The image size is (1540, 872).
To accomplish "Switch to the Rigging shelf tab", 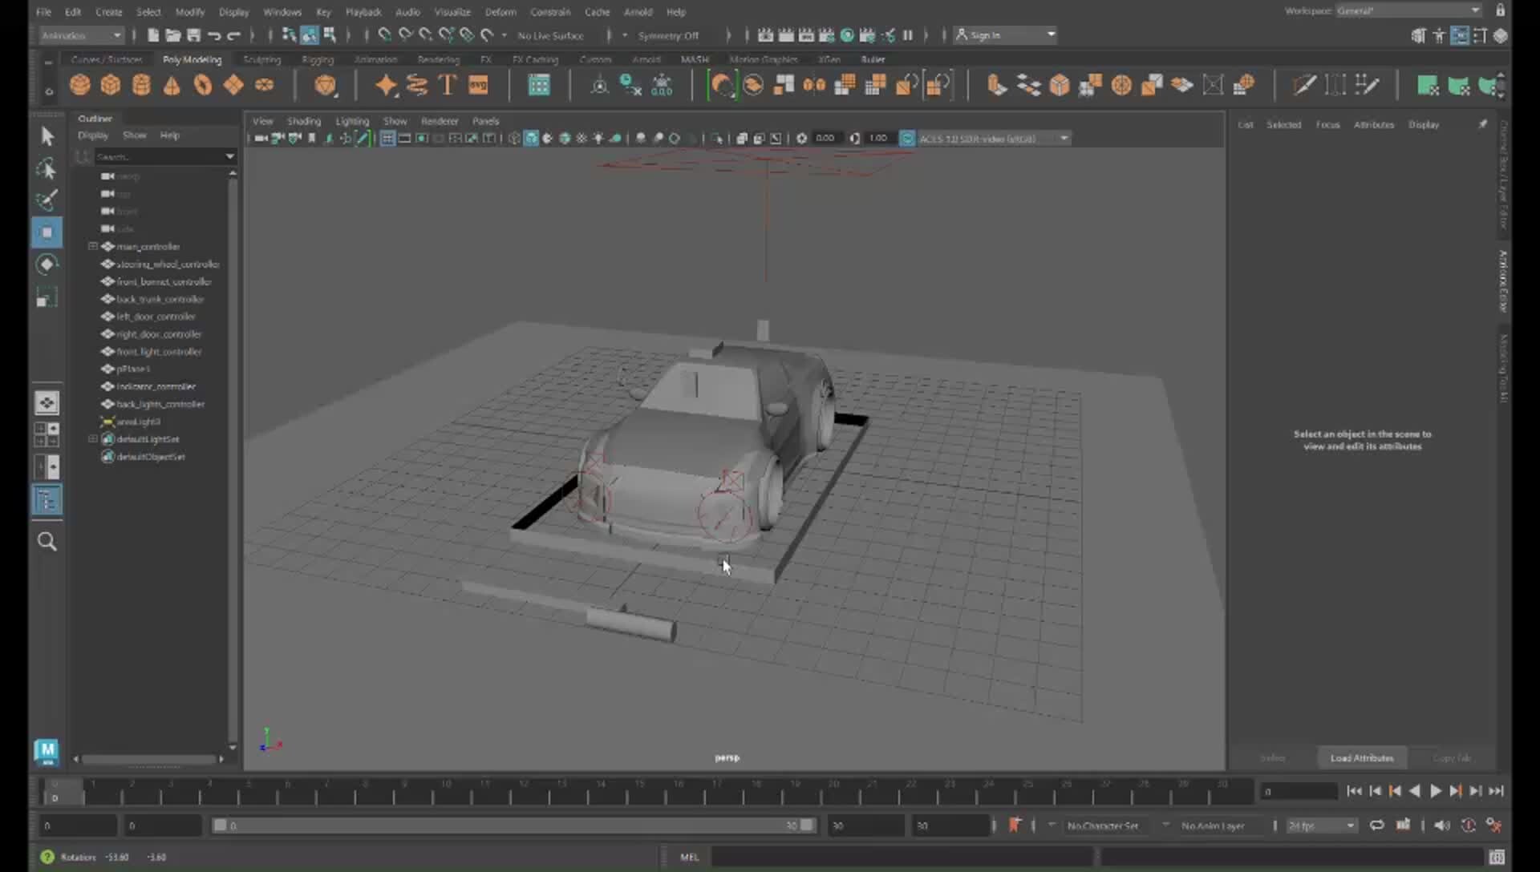I will coord(318,59).
